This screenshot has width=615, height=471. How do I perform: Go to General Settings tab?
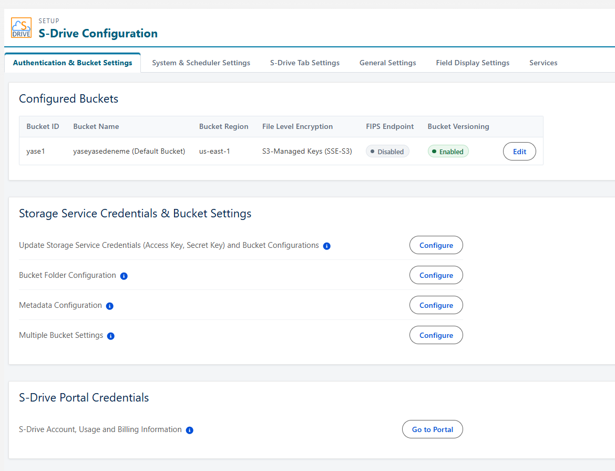click(x=388, y=63)
